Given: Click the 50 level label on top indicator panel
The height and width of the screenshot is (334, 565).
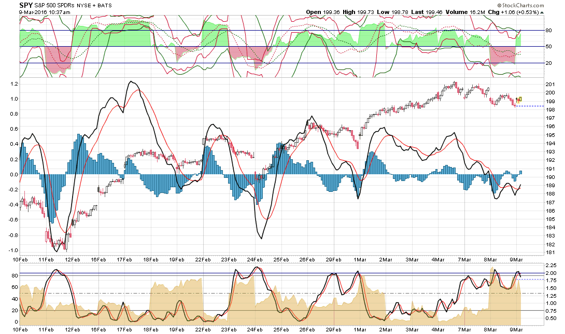Looking at the screenshot, I should pos(548,47).
